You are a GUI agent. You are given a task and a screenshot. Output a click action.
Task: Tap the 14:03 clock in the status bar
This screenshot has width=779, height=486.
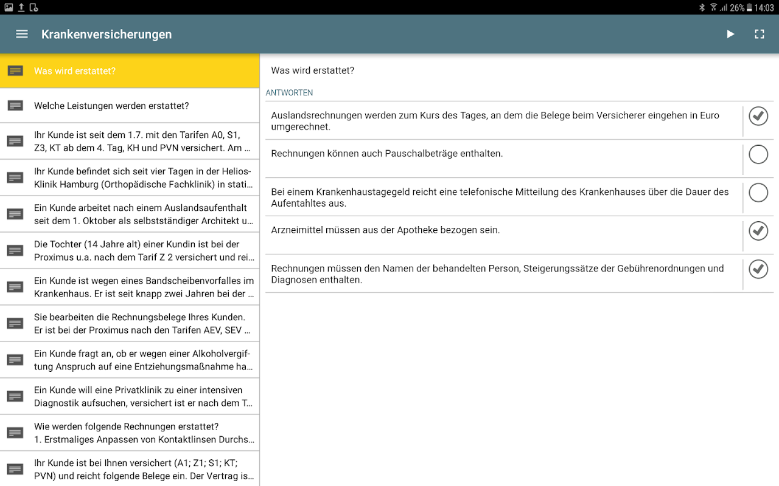(x=764, y=7)
